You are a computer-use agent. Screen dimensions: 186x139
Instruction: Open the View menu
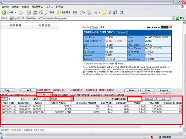(x=25, y=7)
